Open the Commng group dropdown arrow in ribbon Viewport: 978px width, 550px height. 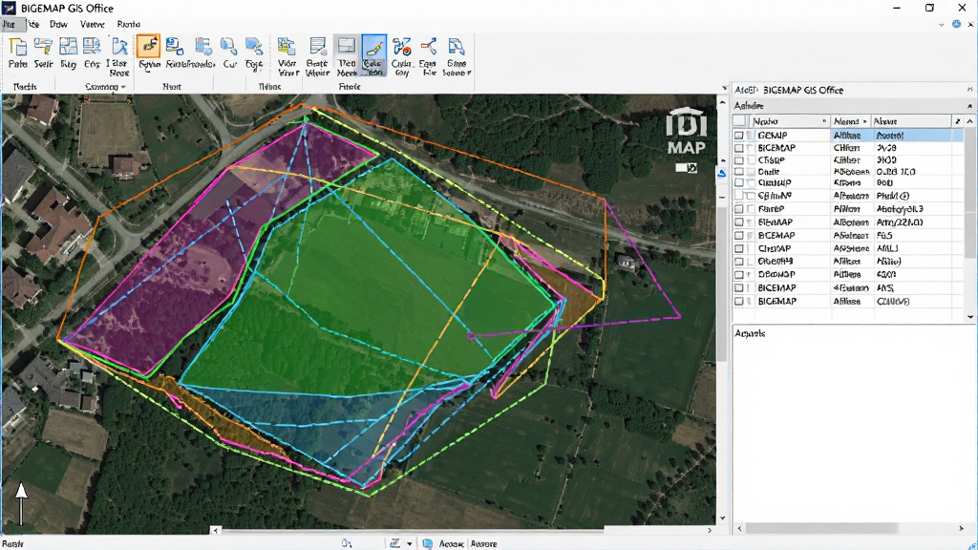pos(123,87)
